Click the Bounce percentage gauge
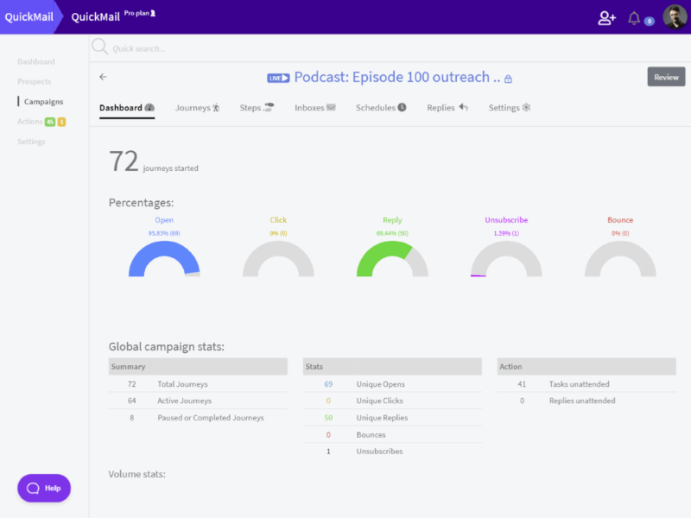This screenshot has width=691, height=518. pyautogui.click(x=620, y=259)
